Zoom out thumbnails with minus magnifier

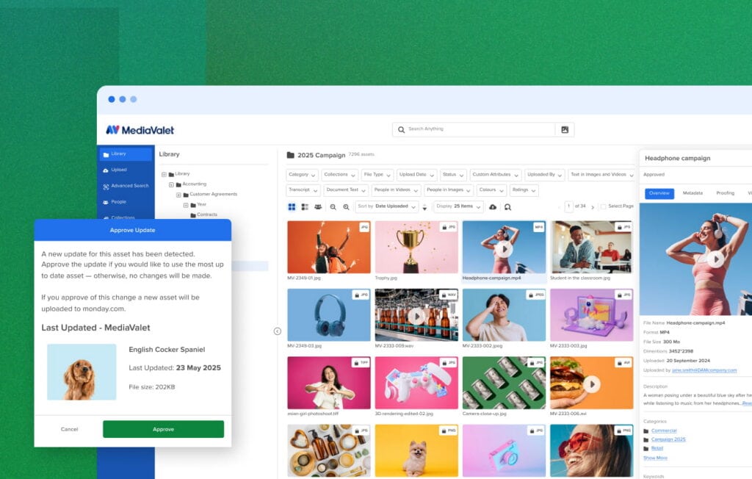333,207
